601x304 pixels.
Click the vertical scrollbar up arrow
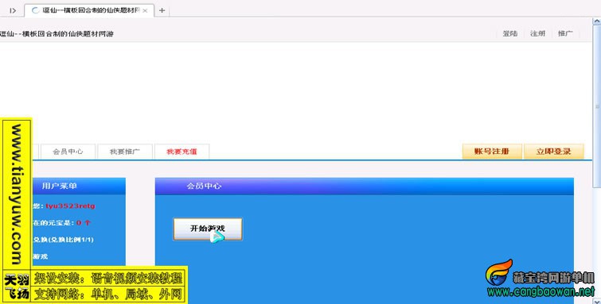(x=597, y=21)
